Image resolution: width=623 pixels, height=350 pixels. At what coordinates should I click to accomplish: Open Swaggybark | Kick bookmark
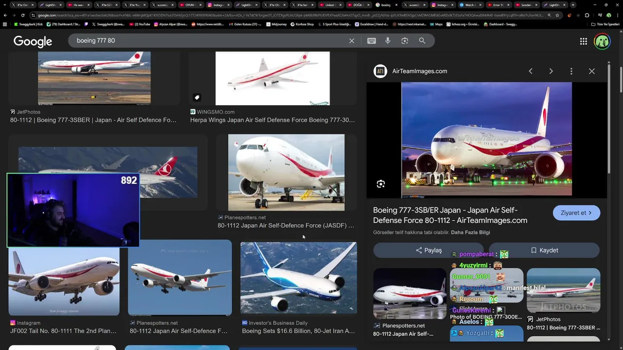click(30, 24)
